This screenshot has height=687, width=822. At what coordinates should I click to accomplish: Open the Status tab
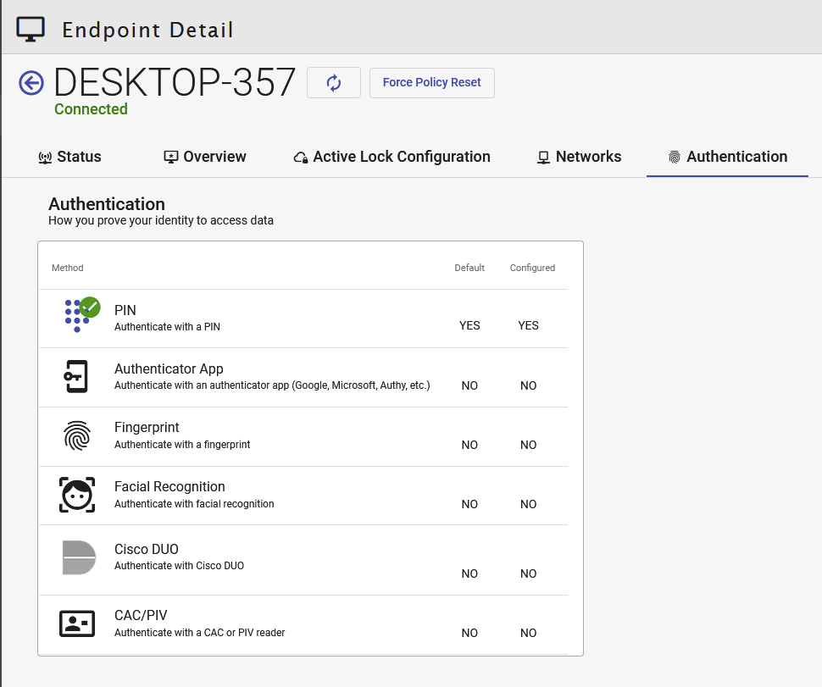pos(69,157)
